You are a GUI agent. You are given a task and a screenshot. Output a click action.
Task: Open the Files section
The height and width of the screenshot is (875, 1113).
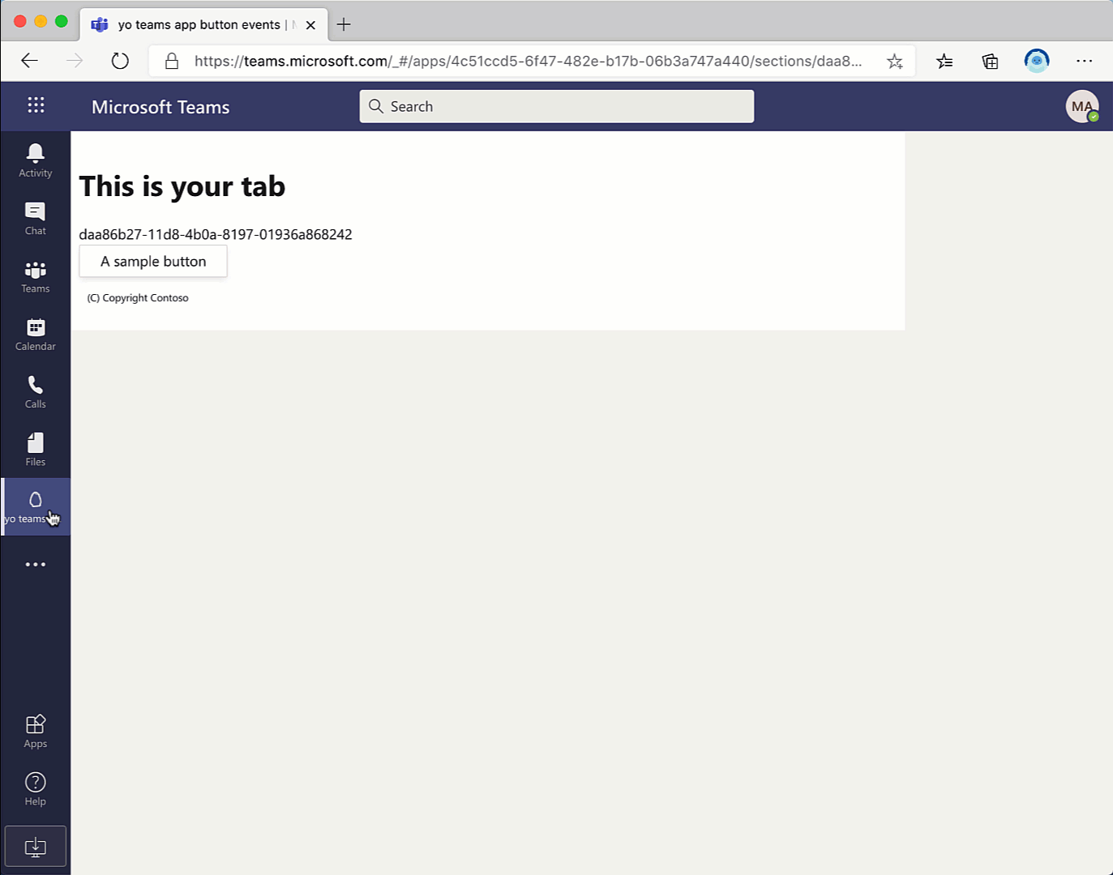35,449
